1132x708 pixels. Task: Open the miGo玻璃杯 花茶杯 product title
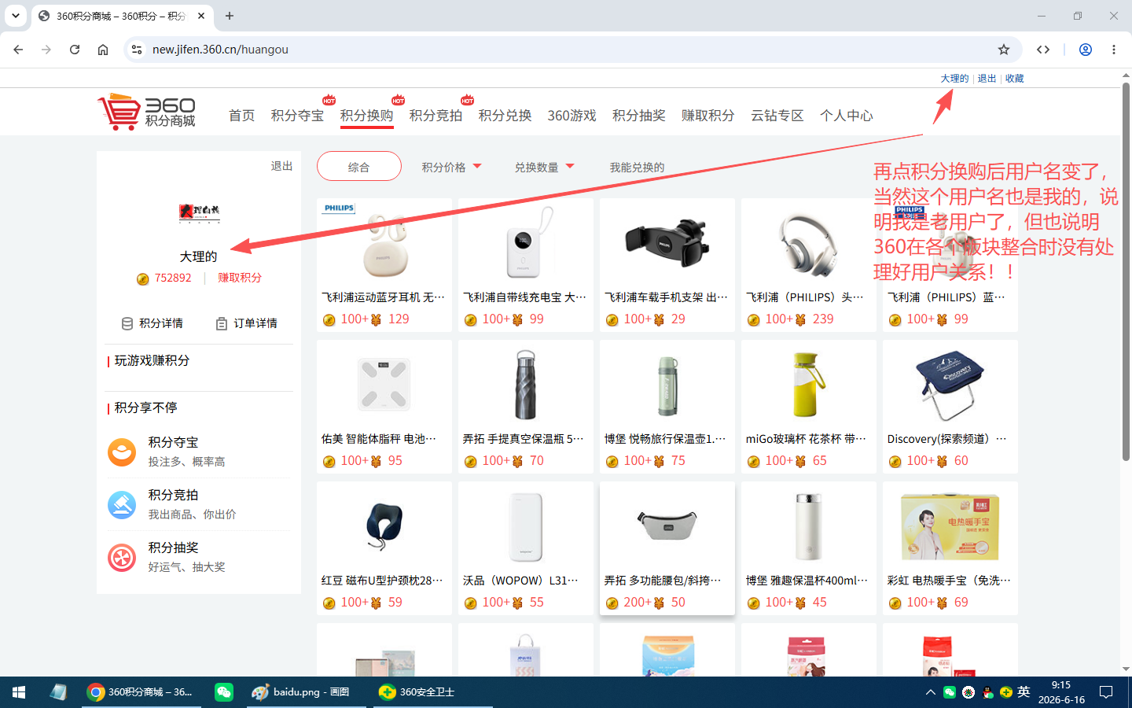click(x=807, y=439)
